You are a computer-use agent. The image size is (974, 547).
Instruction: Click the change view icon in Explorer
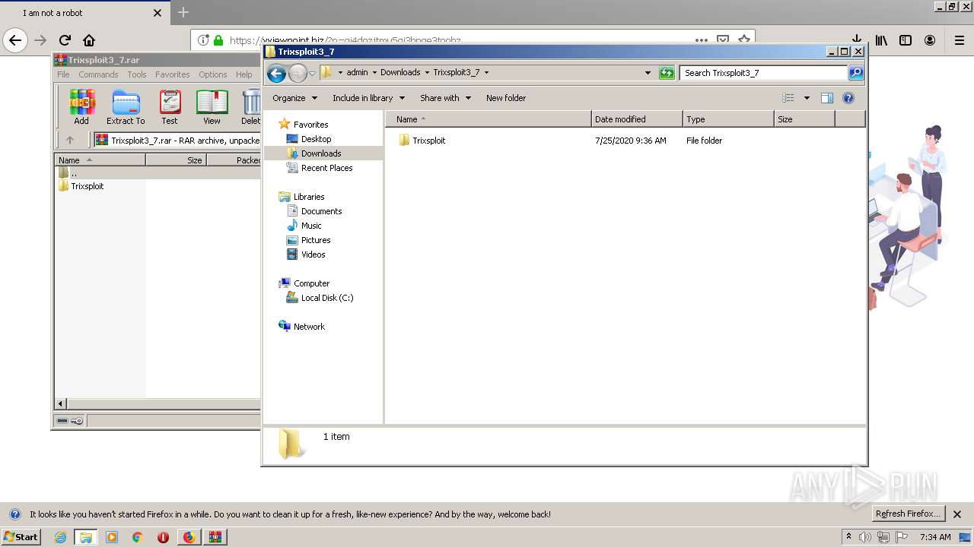[x=788, y=98]
